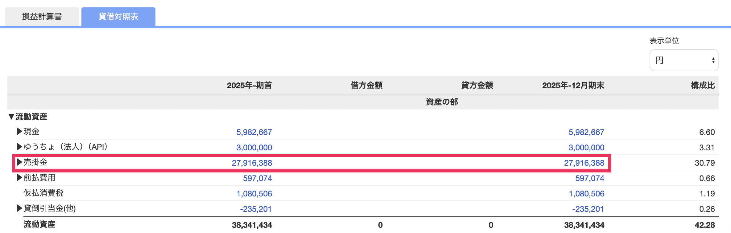Click 売掛金 composition ratio 30.79
The width and height of the screenshot is (731, 233).
tap(705, 163)
